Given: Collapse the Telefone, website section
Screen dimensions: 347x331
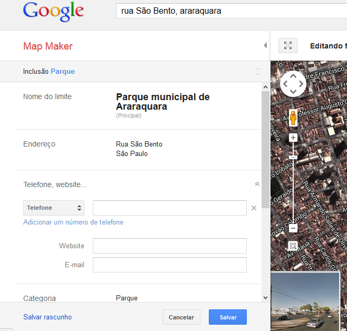Looking at the screenshot, I should (257, 184).
